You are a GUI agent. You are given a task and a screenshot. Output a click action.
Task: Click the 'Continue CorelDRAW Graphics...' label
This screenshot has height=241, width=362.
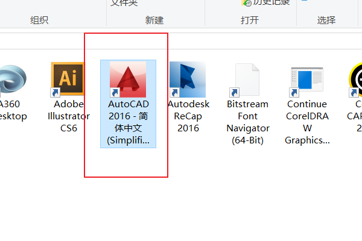(307, 122)
